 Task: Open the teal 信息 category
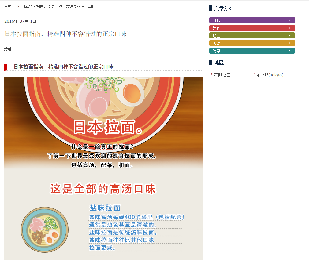click(x=252, y=51)
